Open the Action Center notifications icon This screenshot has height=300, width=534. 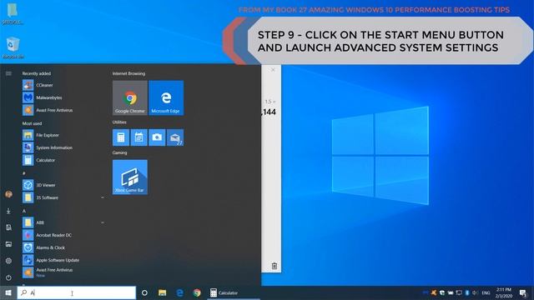click(523, 292)
